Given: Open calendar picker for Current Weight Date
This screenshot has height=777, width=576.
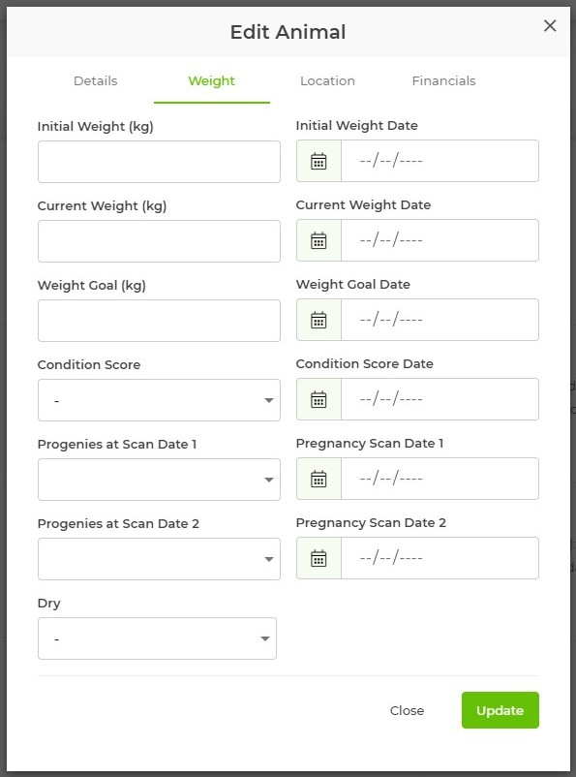Looking at the screenshot, I should (x=318, y=240).
